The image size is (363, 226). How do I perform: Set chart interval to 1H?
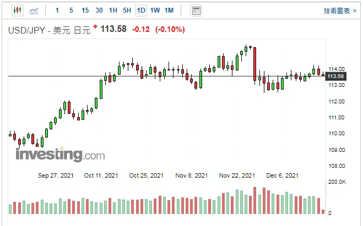click(113, 10)
